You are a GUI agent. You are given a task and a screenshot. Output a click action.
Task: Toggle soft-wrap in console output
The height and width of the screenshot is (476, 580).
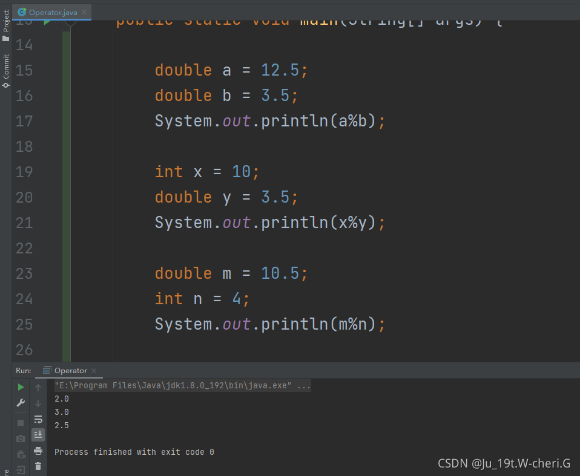click(x=38, y=419)
